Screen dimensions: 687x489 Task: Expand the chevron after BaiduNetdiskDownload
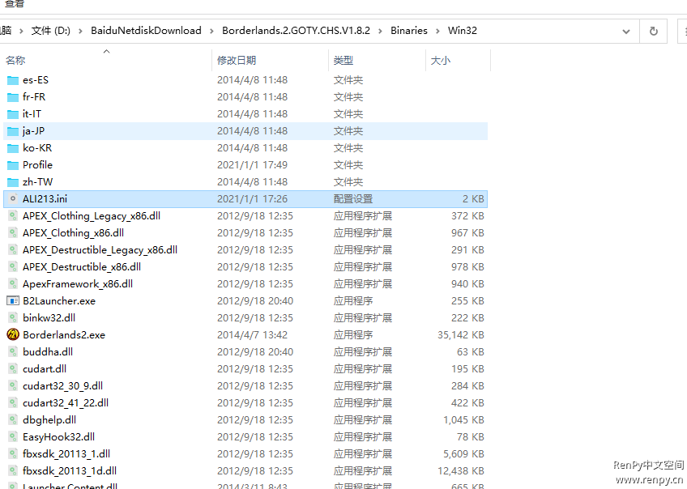coord(211,31)
